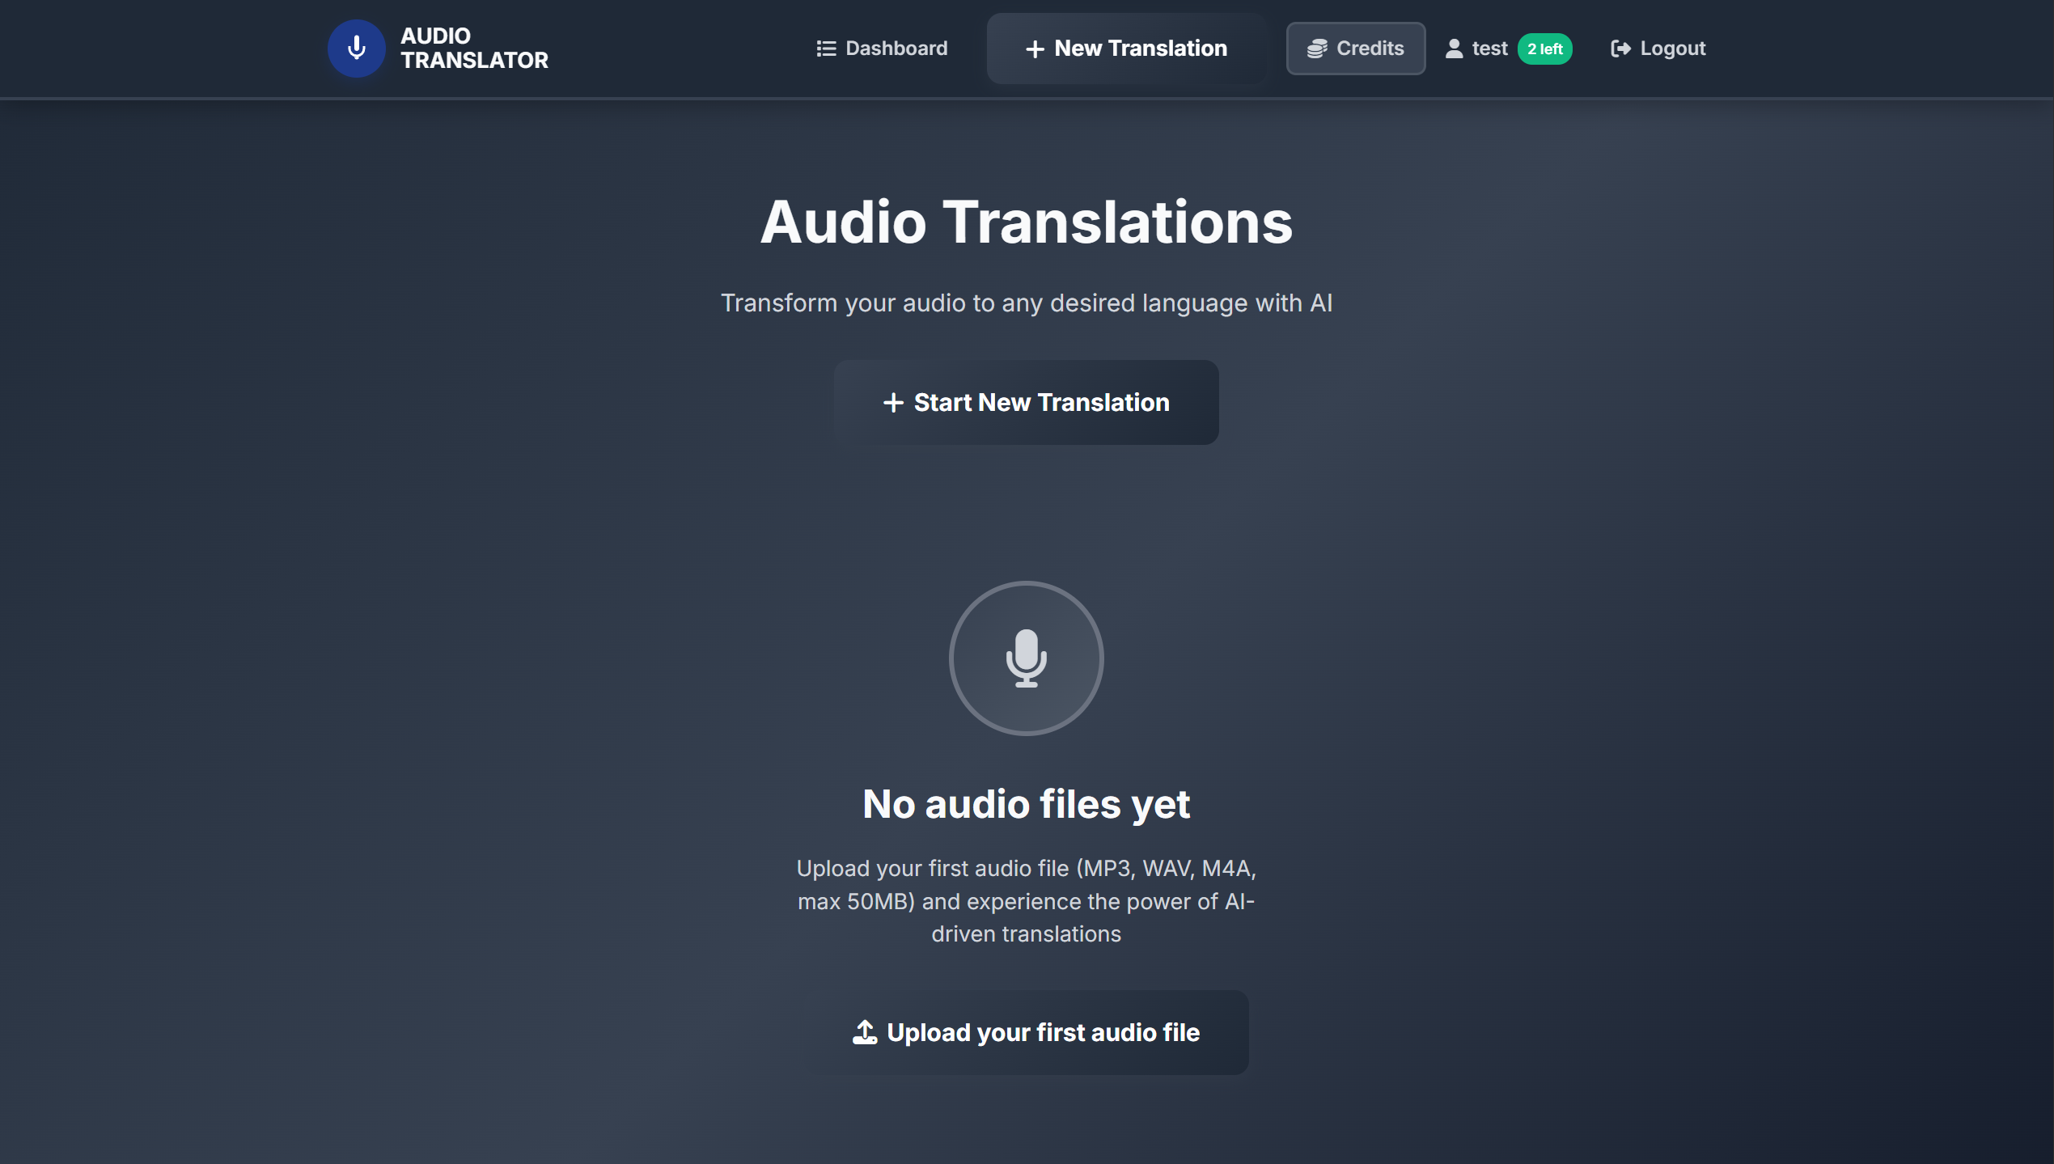Viewport: 2054px width, 1164px height.
Task: Click the logout arrow icon
Action: tap(1620, 49)
